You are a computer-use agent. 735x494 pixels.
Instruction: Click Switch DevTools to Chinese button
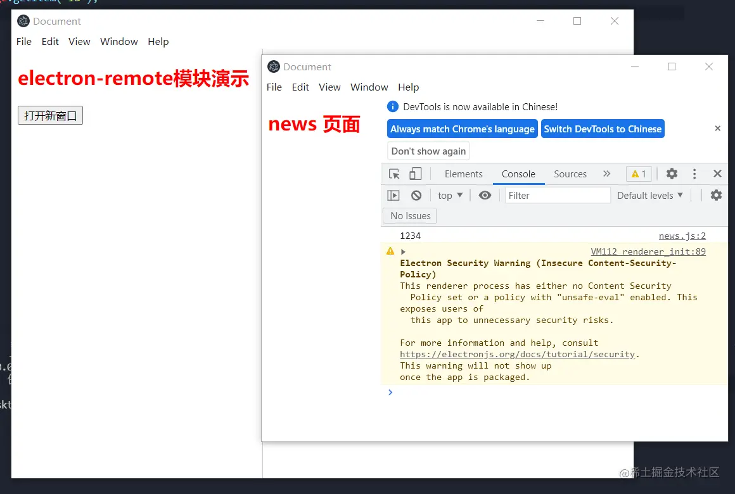click(603, 129)
